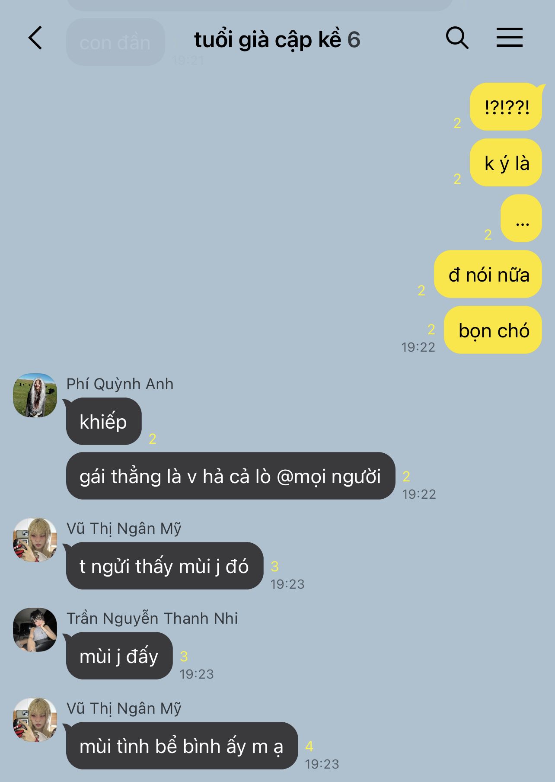This screenshot has height=782, width=555.
Task: Tap the "@mọi người" mention in message
Action: (329, 477)
